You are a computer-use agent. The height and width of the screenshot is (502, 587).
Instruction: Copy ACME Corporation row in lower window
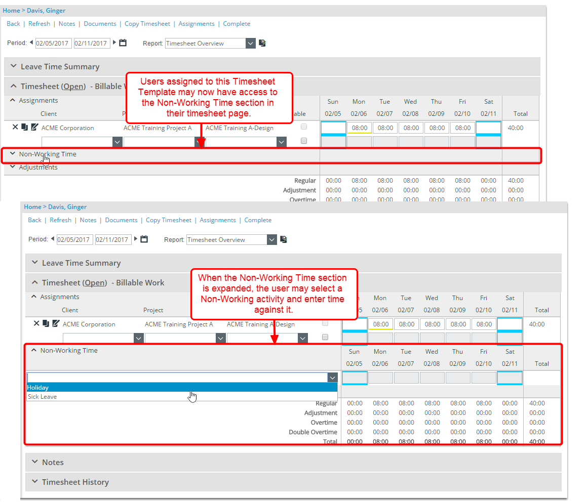coord(46,323)
